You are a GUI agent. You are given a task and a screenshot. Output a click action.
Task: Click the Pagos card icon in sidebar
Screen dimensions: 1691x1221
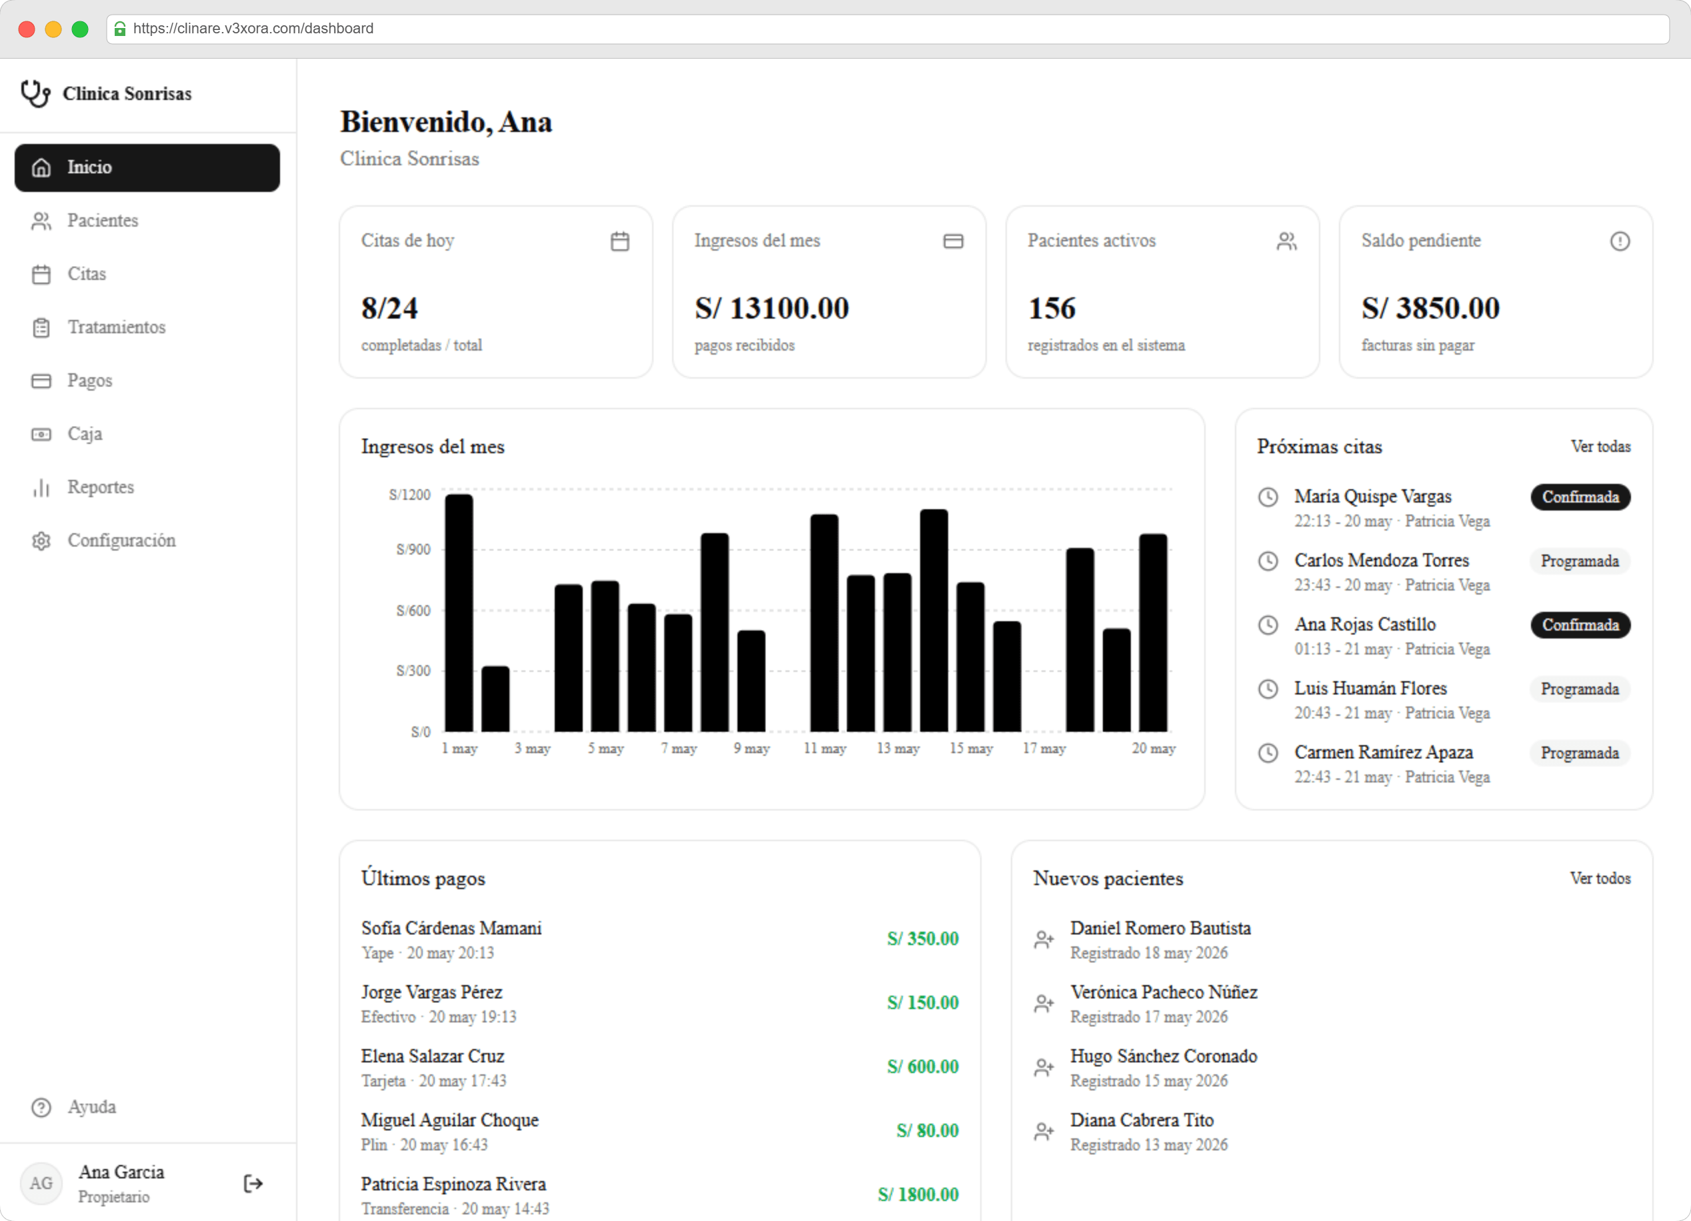coord(41,381)
